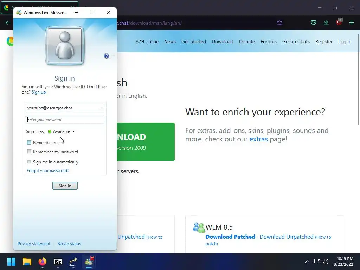Image resolution: width=360 pixels, height=270 pixels.
Task: Check Remember my password checkbox
Action: click(x=29, y=152)
